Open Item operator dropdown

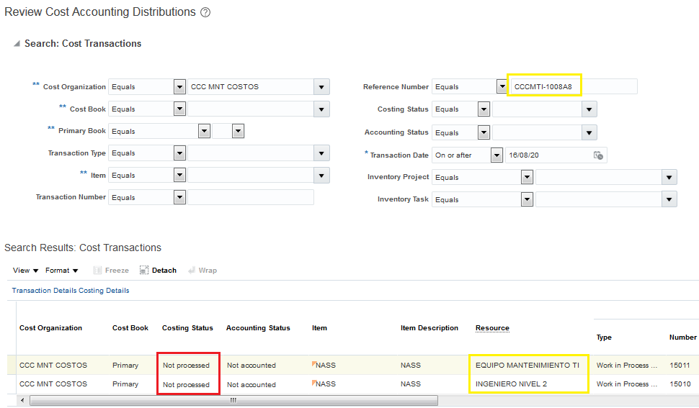179,176
